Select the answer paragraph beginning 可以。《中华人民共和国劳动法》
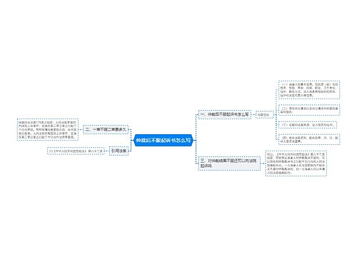 (296, 163)
